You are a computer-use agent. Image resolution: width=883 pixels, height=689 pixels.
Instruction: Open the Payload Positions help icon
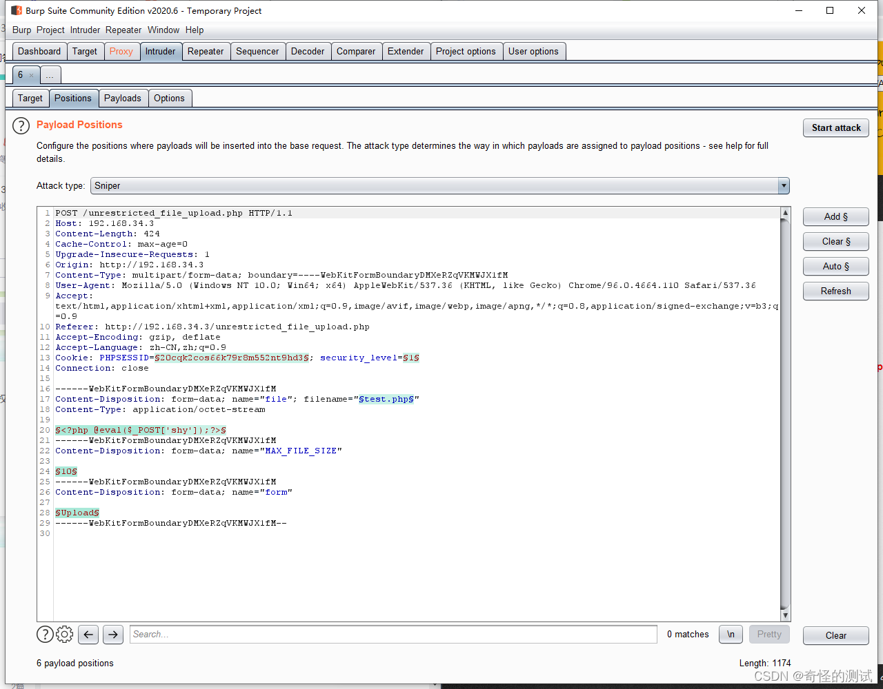pyautogui.click(x=21, y=125)
